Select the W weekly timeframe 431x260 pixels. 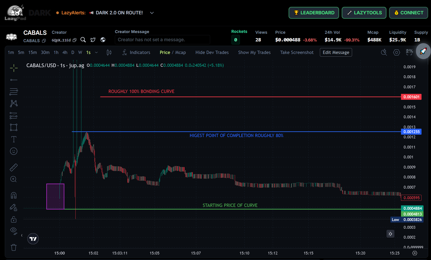[80, 52]
